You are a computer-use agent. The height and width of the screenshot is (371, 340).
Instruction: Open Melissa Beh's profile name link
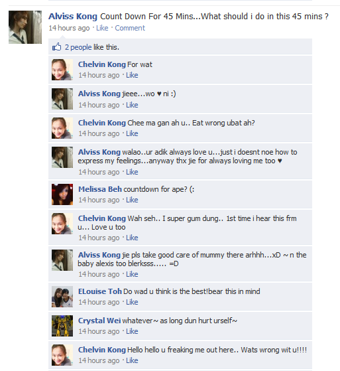pyautogui.click(x=100, y=189)
